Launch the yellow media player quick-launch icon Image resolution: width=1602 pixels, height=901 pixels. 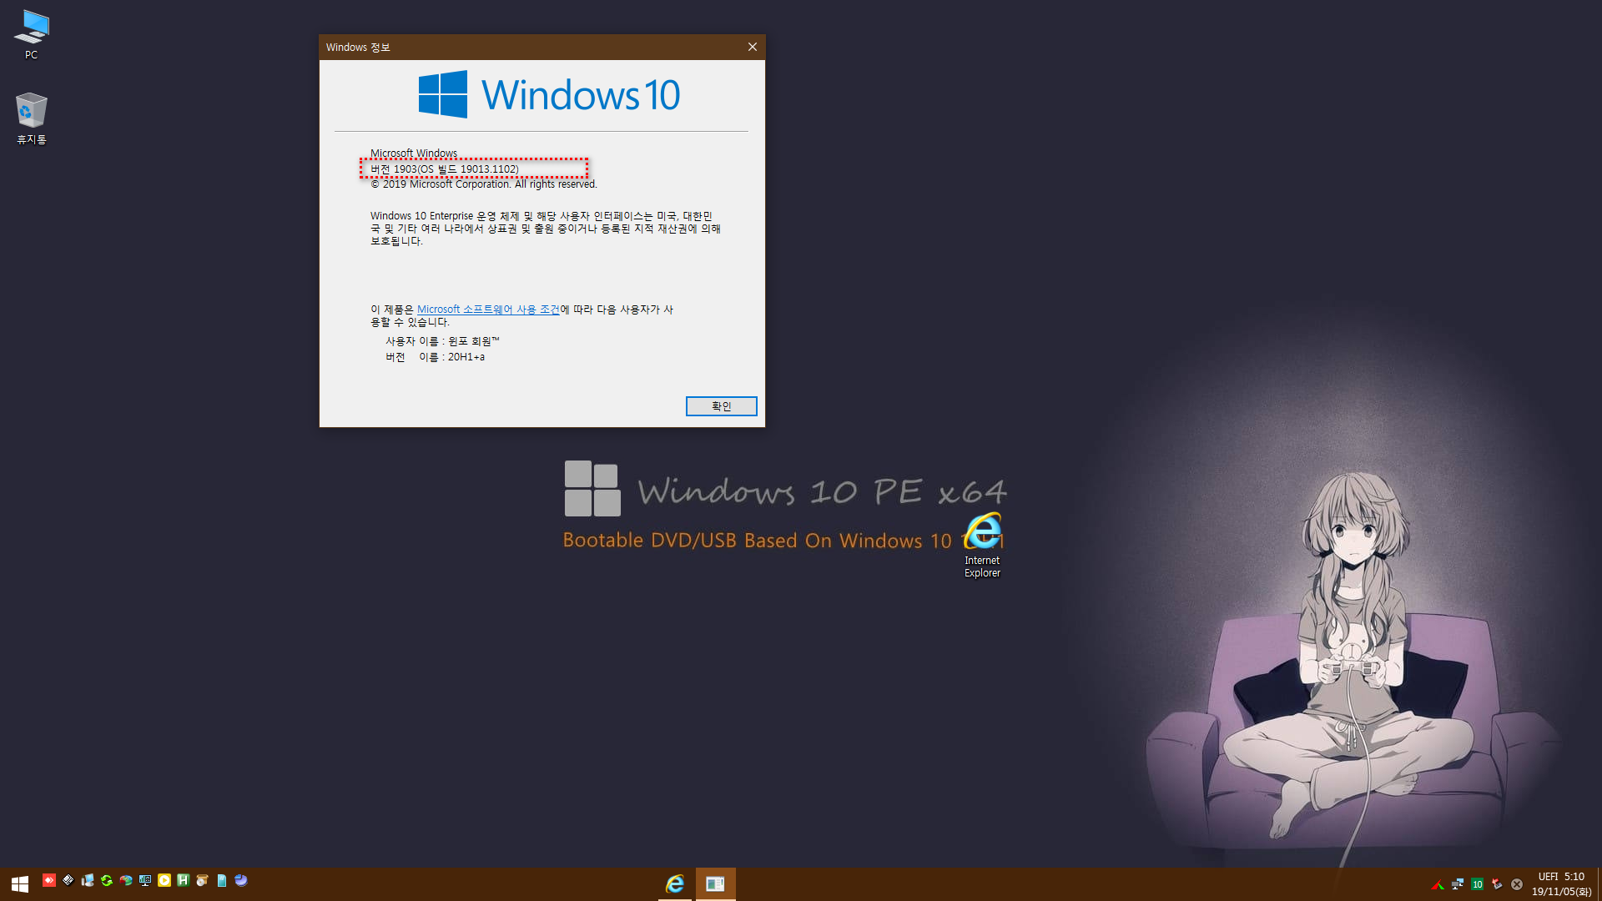164,880
